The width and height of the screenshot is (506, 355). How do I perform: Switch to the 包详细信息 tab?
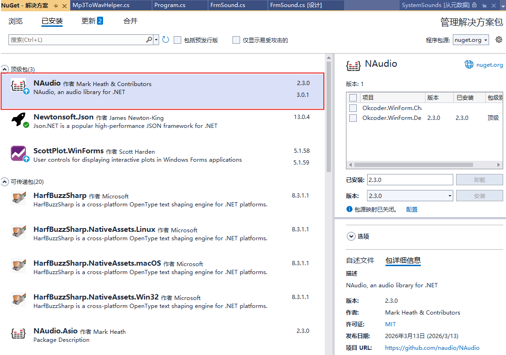pyautogui.click(x=403, y=260)
